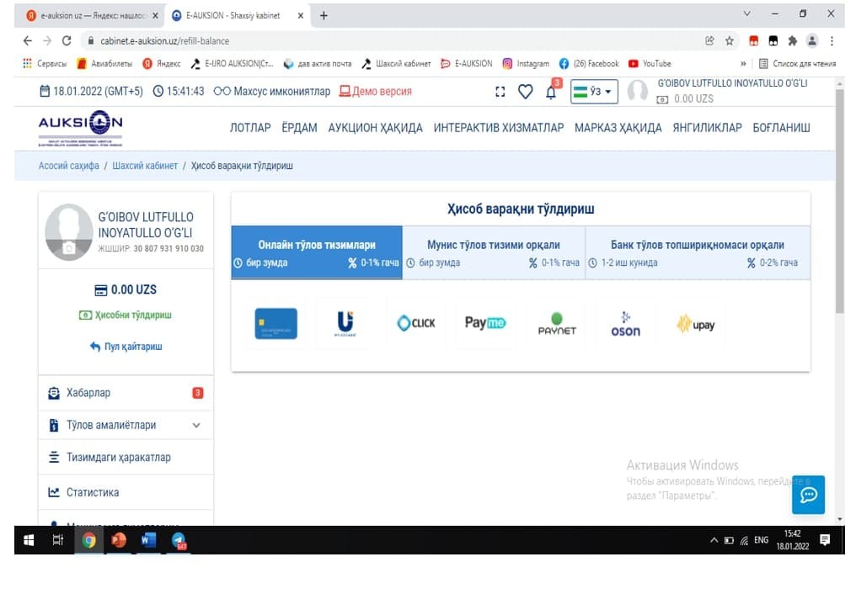The height and width of the screenshot is (594, 856).
Task: Click the Пул қайтариш link
Action: coord(126,347)
